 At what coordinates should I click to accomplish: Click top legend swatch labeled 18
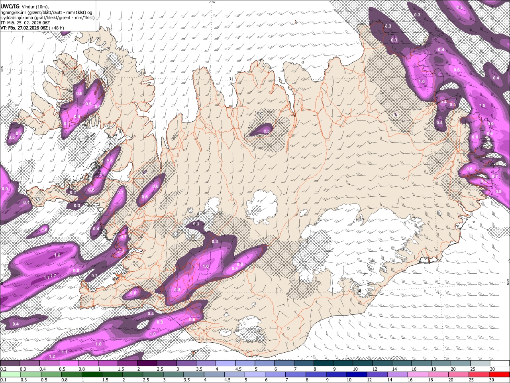441,363
